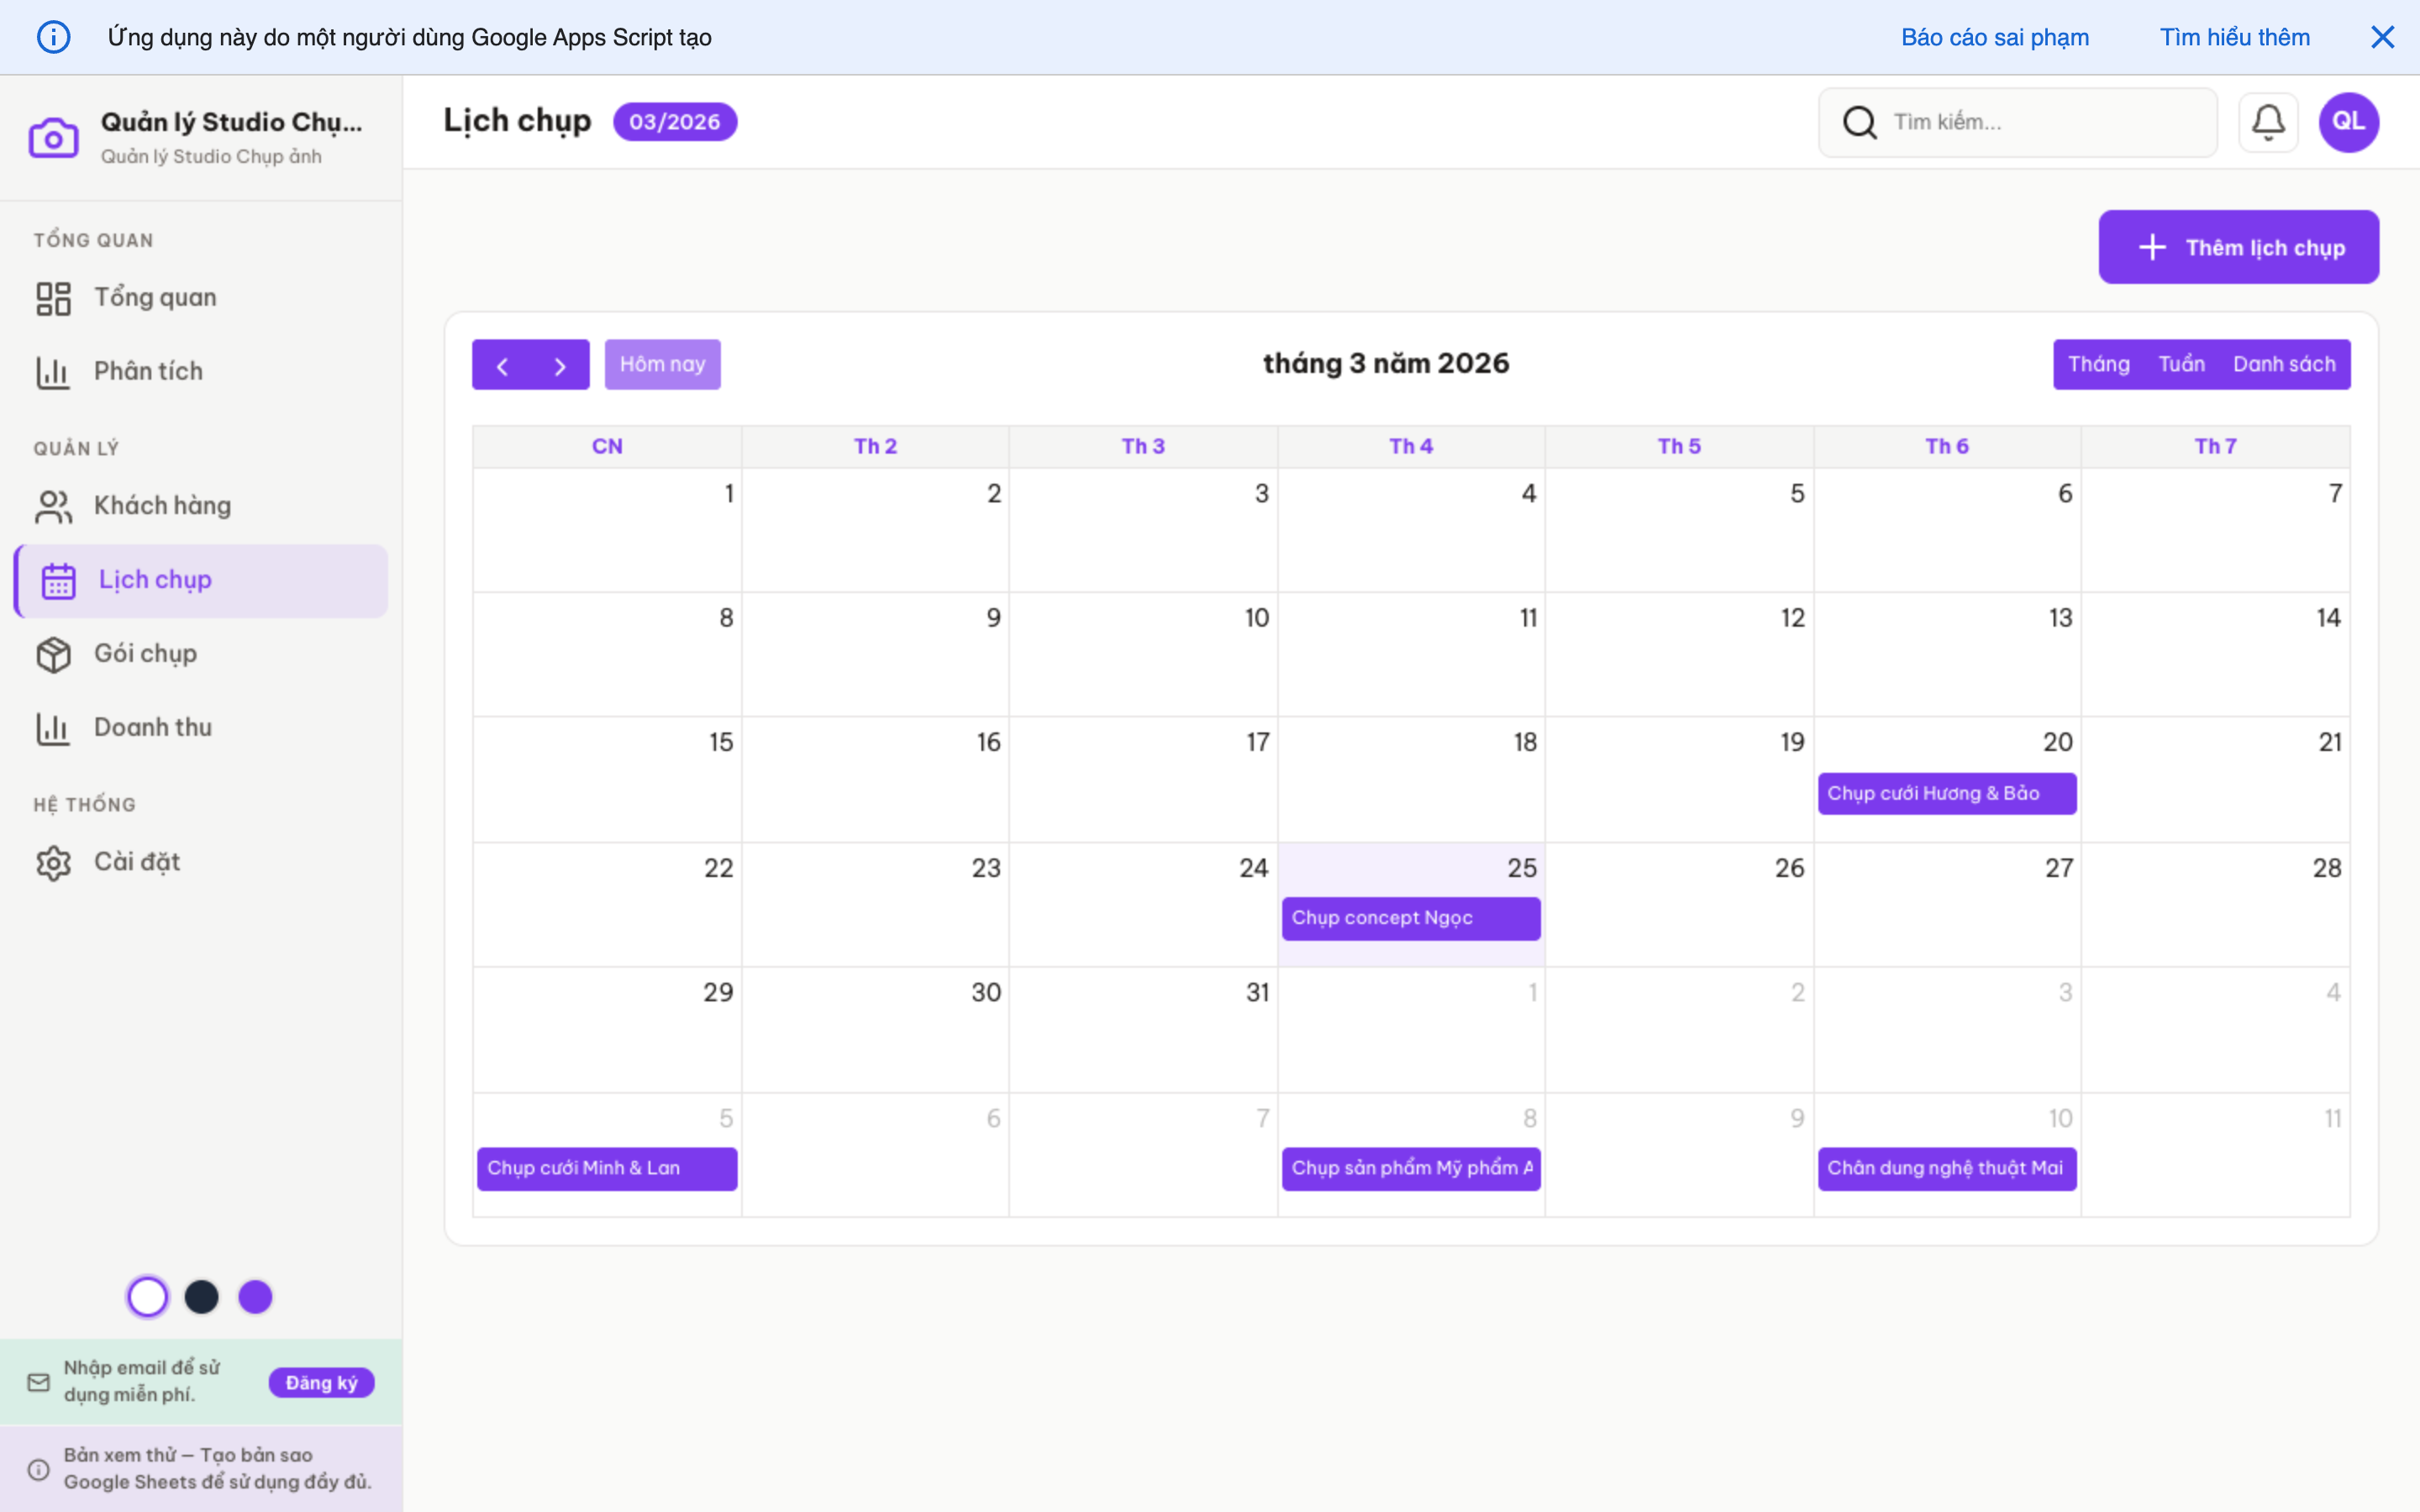
Task: Click the studio camera logo icon
Action: click(54, 136)
